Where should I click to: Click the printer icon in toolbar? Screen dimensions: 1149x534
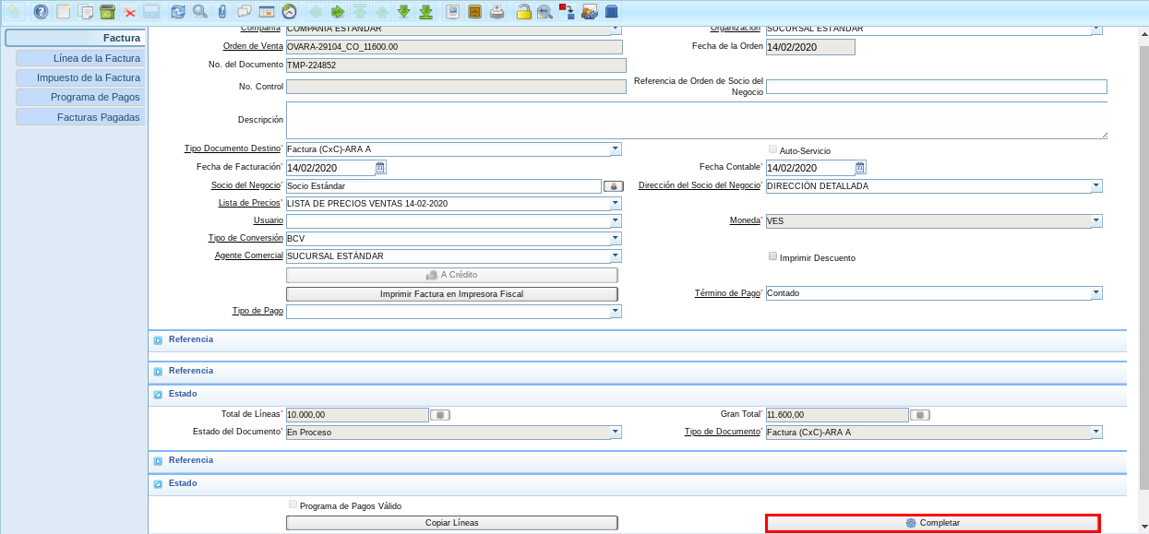(497, 12)
